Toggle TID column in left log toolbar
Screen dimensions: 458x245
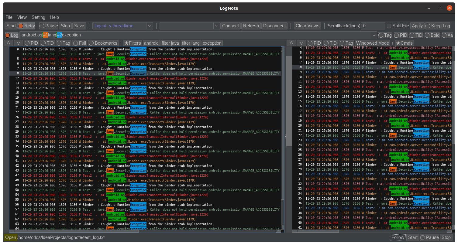tap(47, 43)
